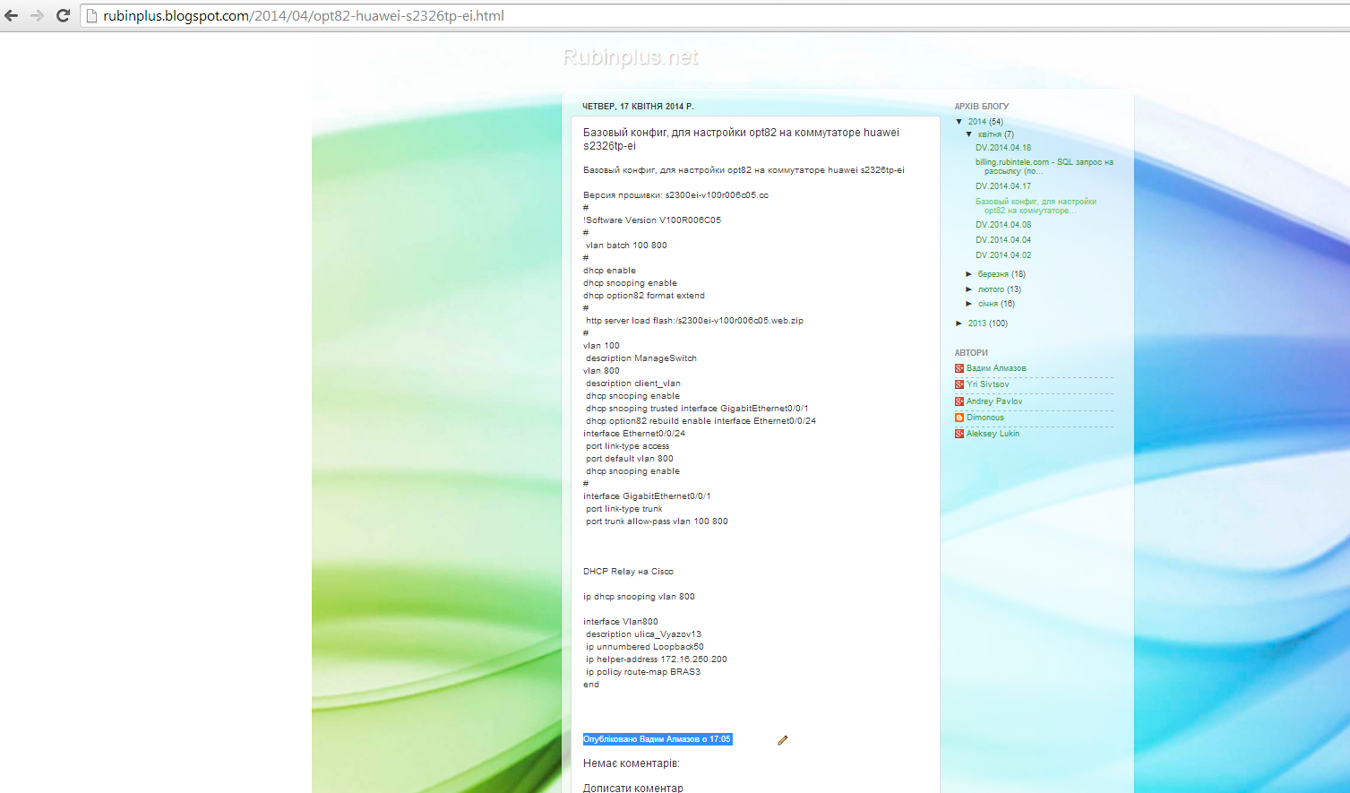The width and height of the screenshot is (1350, 793).
Task: Click text 'interface Vlan800'
Action: [x=621, y=622]
